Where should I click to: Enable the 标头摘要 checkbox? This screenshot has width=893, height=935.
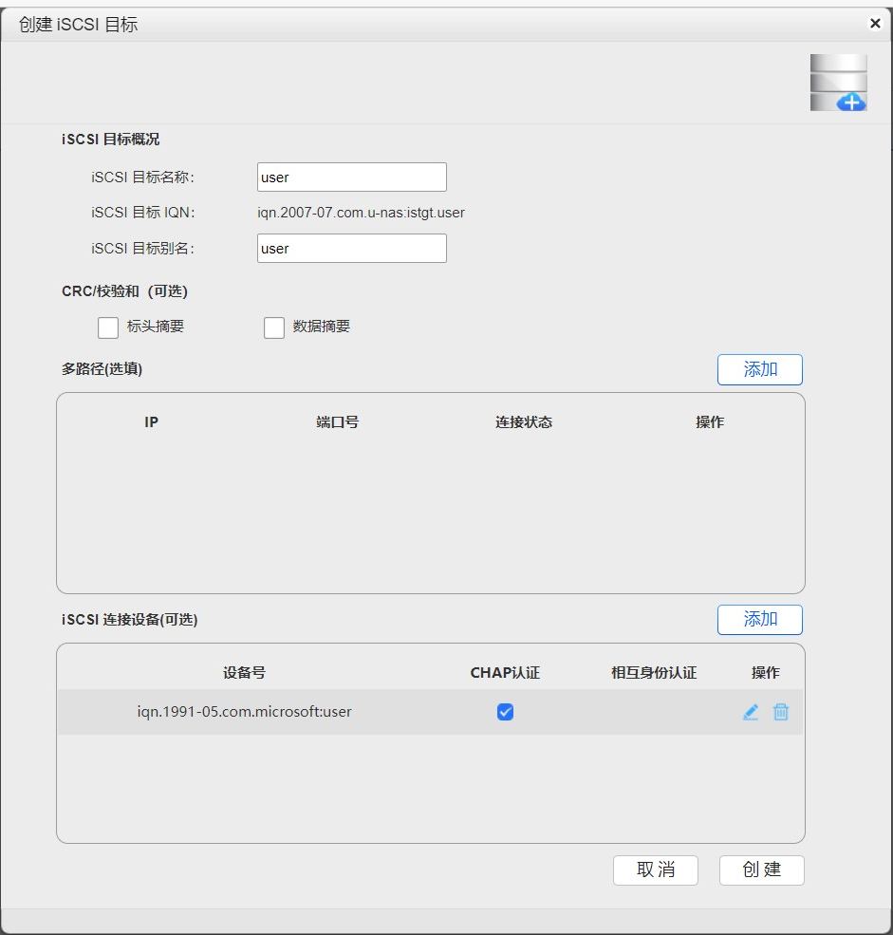click(108, 327)
